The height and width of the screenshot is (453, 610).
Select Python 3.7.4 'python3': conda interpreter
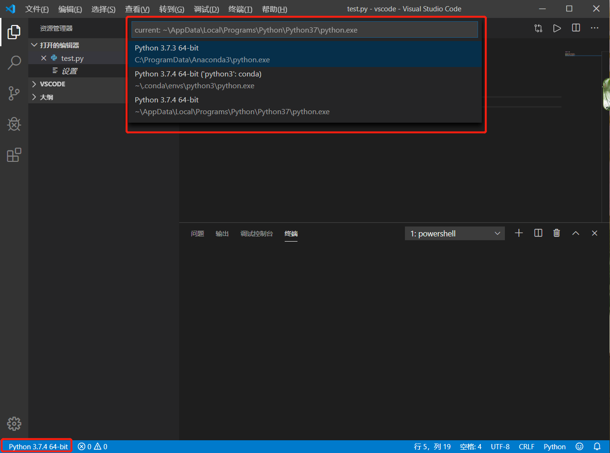tap(305, 80)
